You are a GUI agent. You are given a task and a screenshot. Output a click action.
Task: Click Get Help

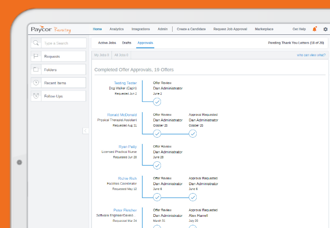[x=299, y=29]
